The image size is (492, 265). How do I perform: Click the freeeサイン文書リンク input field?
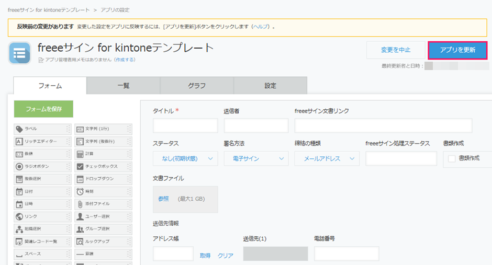point(384,125)
